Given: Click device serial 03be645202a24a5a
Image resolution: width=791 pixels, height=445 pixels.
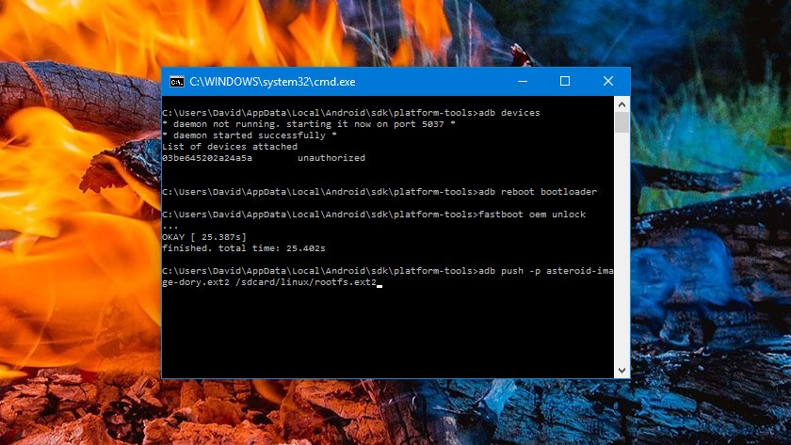Looking at the screenshot, I should [207, 158].
